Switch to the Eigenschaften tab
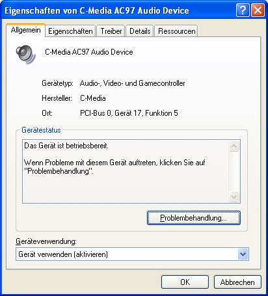The height and width of the screenshot is (296, 268). point(70,31)
